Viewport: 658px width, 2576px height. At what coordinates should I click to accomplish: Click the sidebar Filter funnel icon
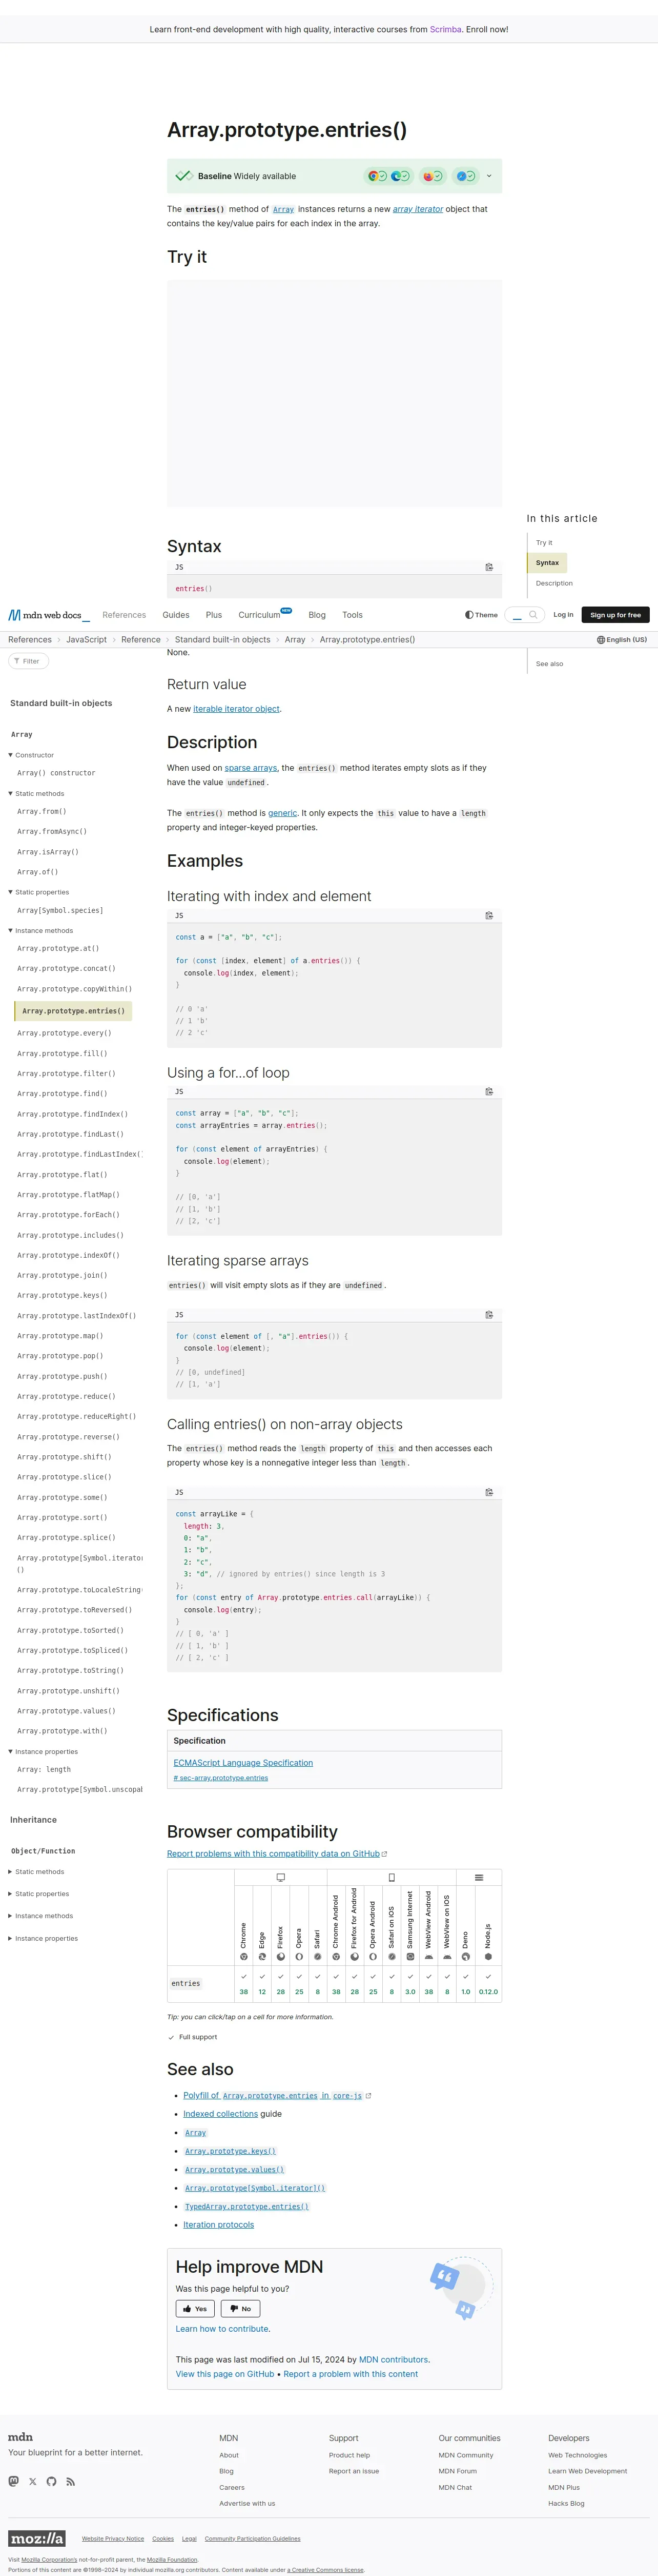[x=17, y=661]
